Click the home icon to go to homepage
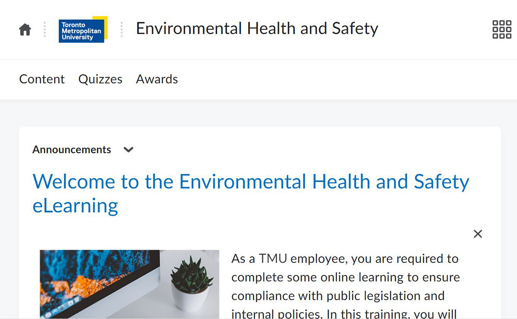 tap(25, 28)
